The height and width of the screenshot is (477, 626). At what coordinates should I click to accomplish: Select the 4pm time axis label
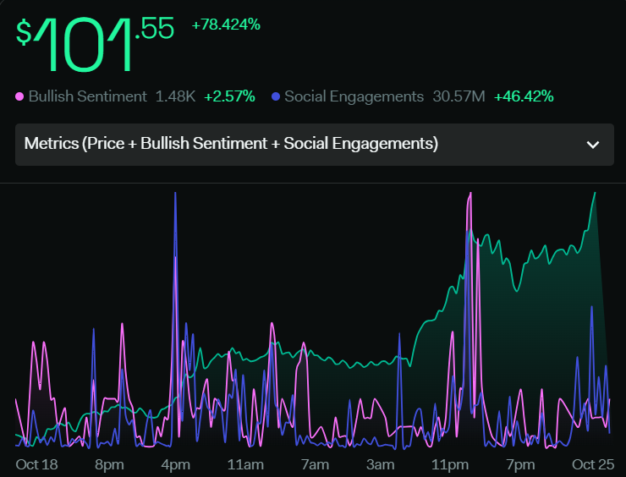pyautogui.click(x=176, y=465)
